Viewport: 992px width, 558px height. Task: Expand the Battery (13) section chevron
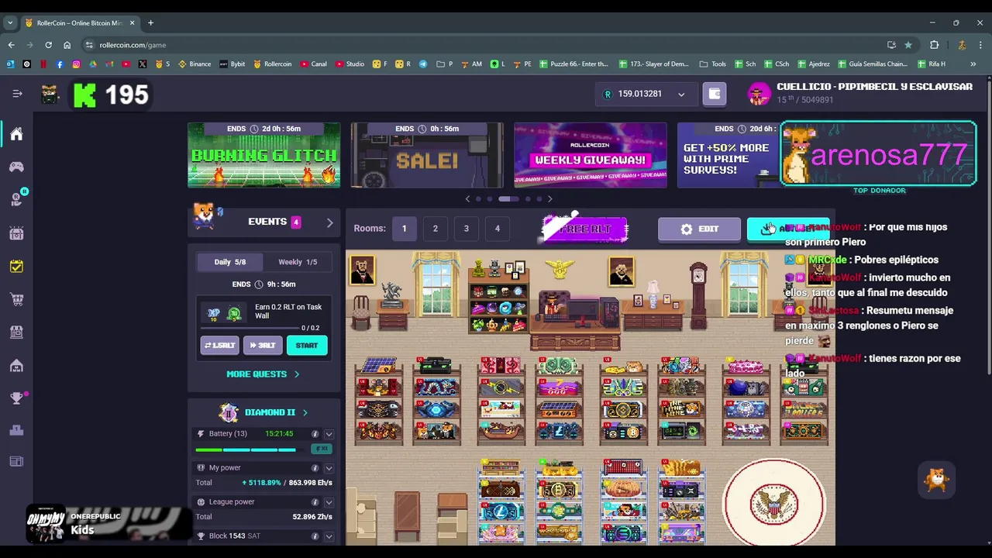coord(329,434)
